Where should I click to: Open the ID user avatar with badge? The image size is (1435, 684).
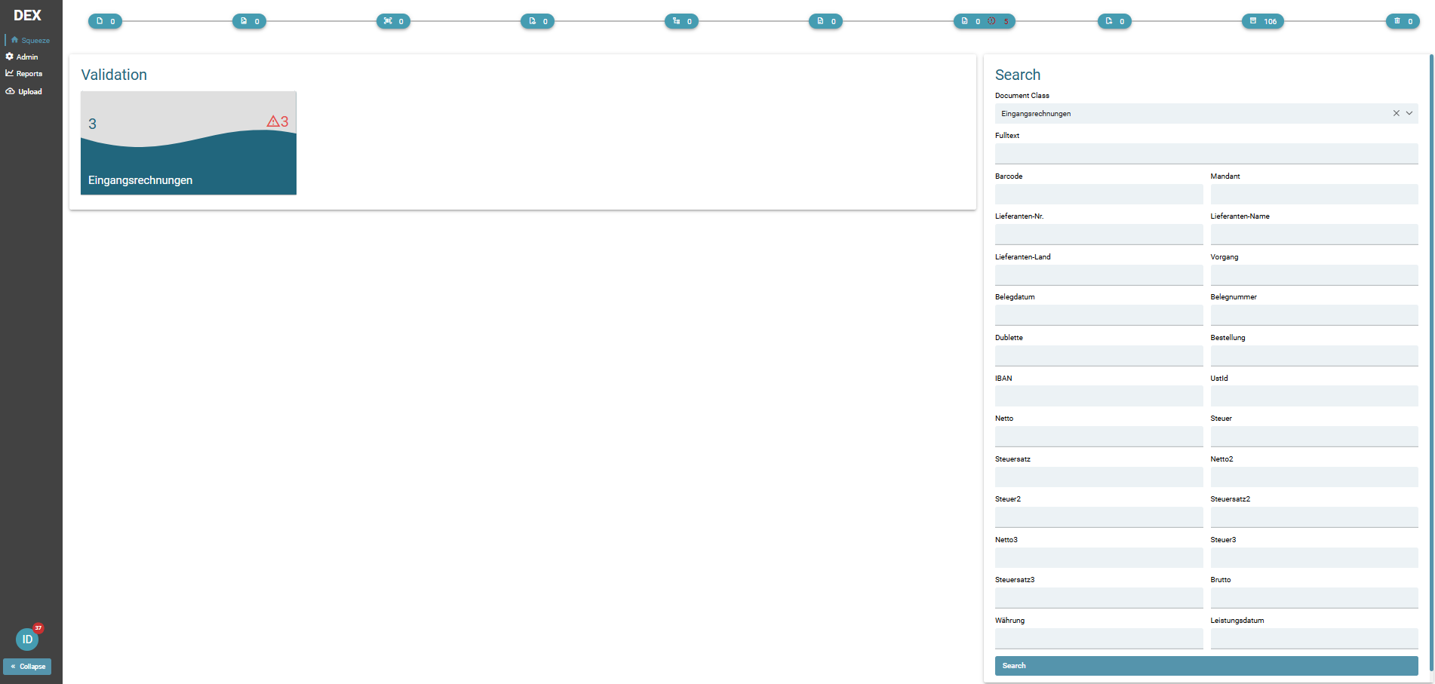click(x=27, y=640)
